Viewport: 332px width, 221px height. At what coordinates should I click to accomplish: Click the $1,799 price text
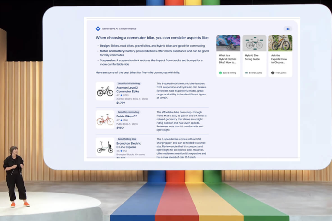[121, 103]
